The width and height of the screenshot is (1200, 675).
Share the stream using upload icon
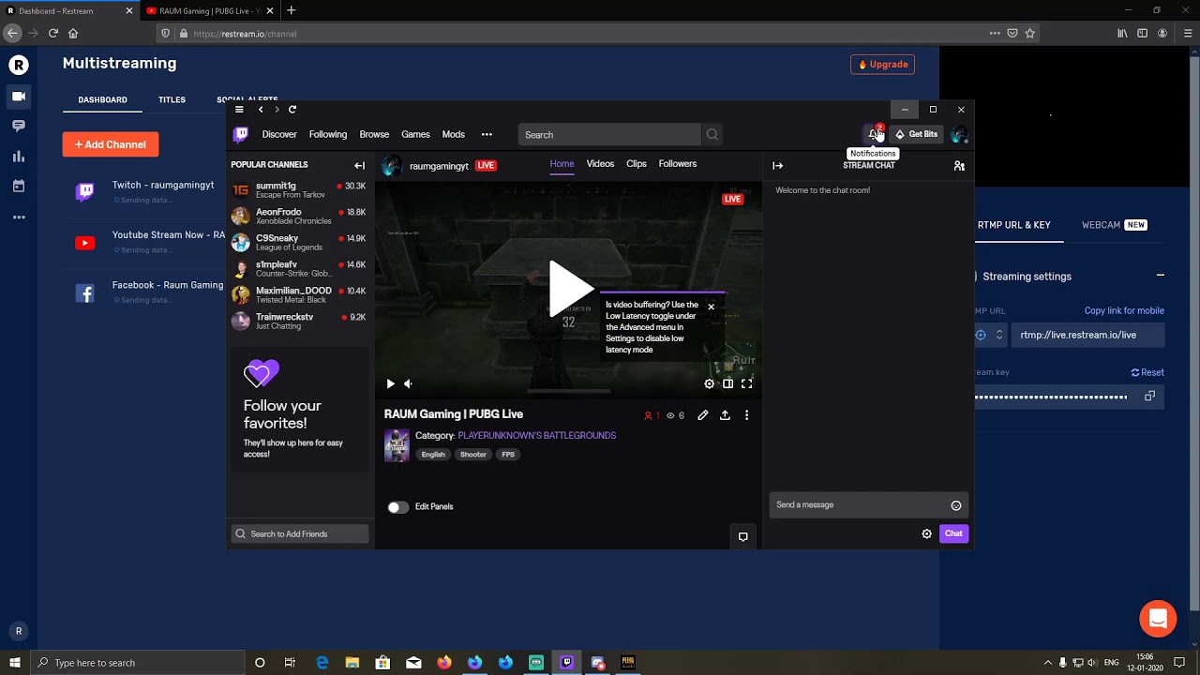coord(725,415)
